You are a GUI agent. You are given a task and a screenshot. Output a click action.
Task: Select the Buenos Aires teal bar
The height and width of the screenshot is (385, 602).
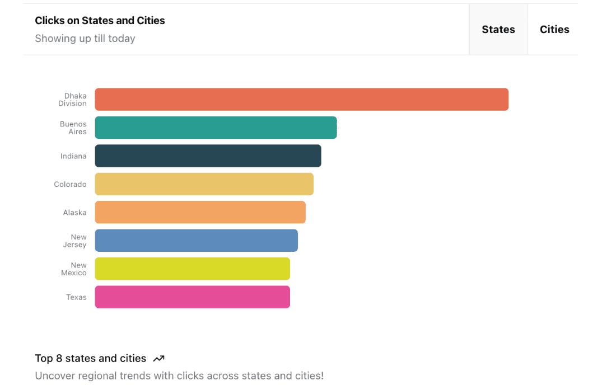(216, 128)
